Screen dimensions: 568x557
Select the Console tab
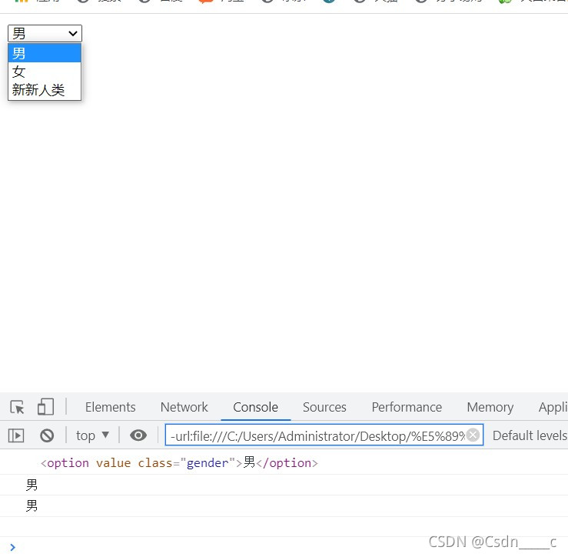(255, 407)
